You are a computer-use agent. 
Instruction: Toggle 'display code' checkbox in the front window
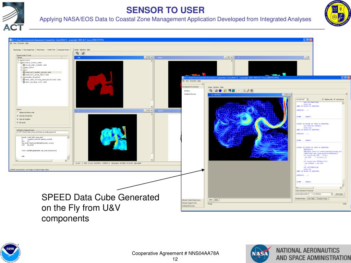pyautogui.click(x=323, y=99)
